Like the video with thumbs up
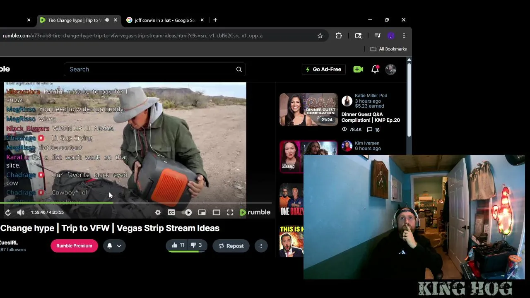This screenshot has width=530, height=298. point(178,245)
